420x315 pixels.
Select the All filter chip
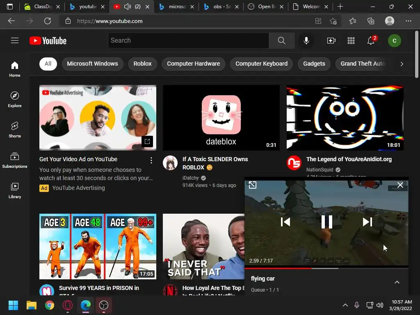48,64
